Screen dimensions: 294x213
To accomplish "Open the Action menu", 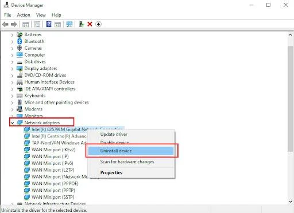I will [24, 15].
